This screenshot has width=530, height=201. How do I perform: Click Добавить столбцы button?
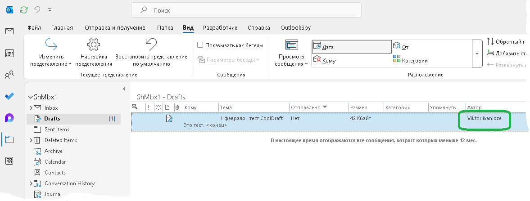(x=506, y=53)
